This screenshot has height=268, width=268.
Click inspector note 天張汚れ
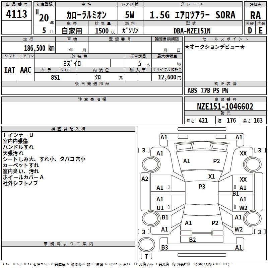pos(13,153)
